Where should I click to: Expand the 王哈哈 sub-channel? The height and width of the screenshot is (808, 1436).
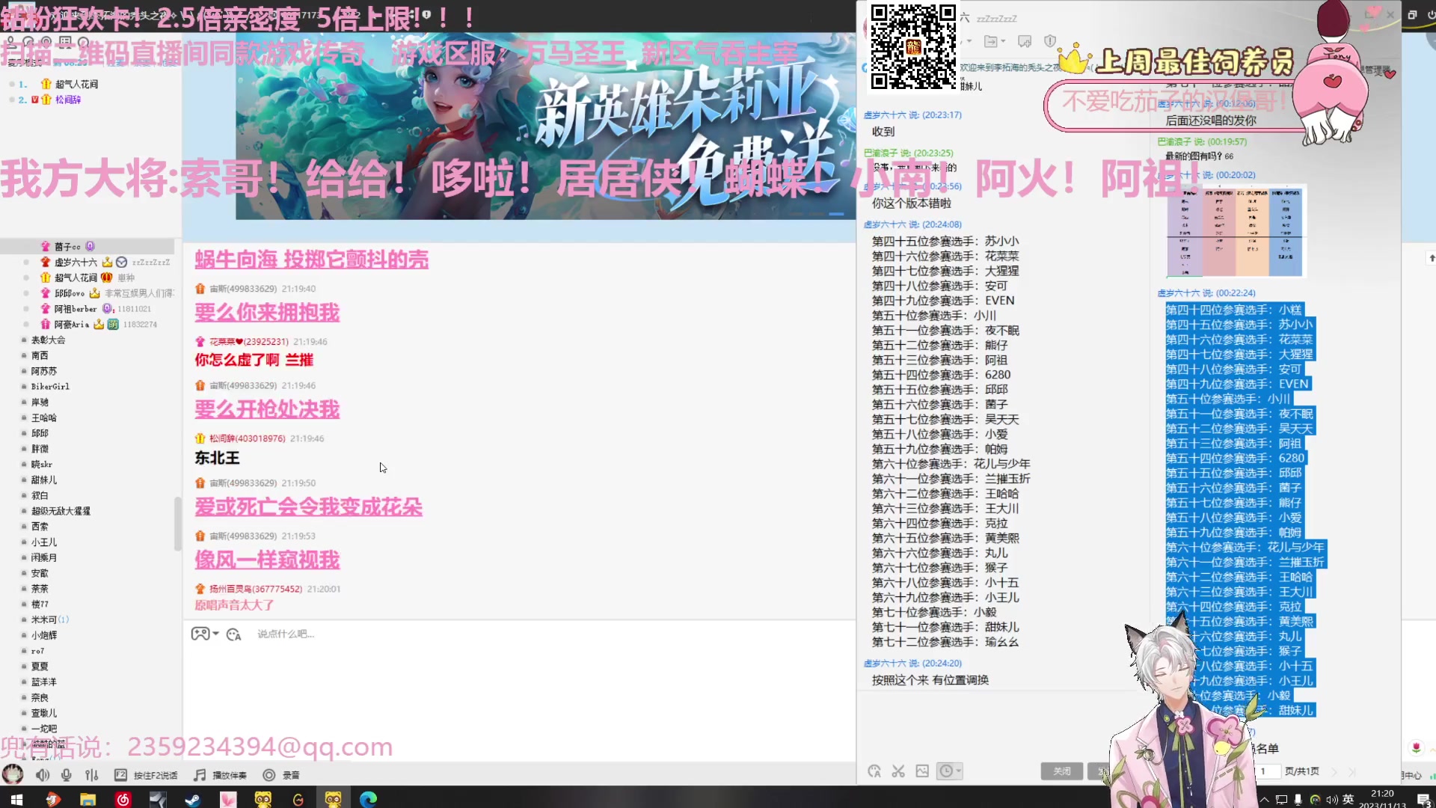[43, 418]
